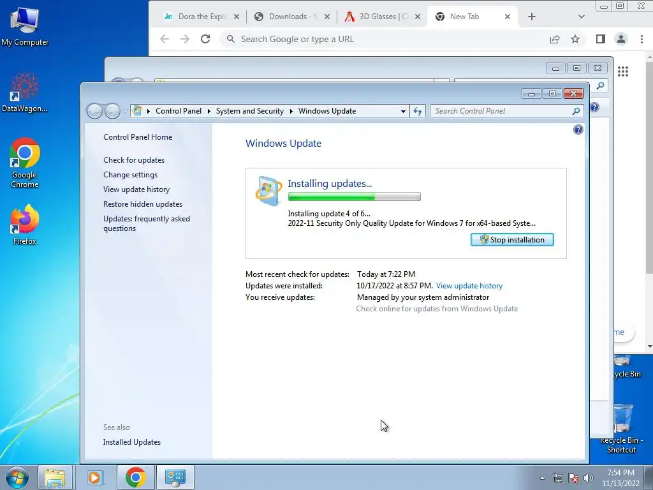Open Google Chrome desktop shortcut
653x490 pixels.
tap(25, 163)
